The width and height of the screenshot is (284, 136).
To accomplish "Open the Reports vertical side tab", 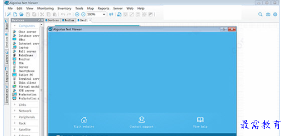I will click(6, 75).
